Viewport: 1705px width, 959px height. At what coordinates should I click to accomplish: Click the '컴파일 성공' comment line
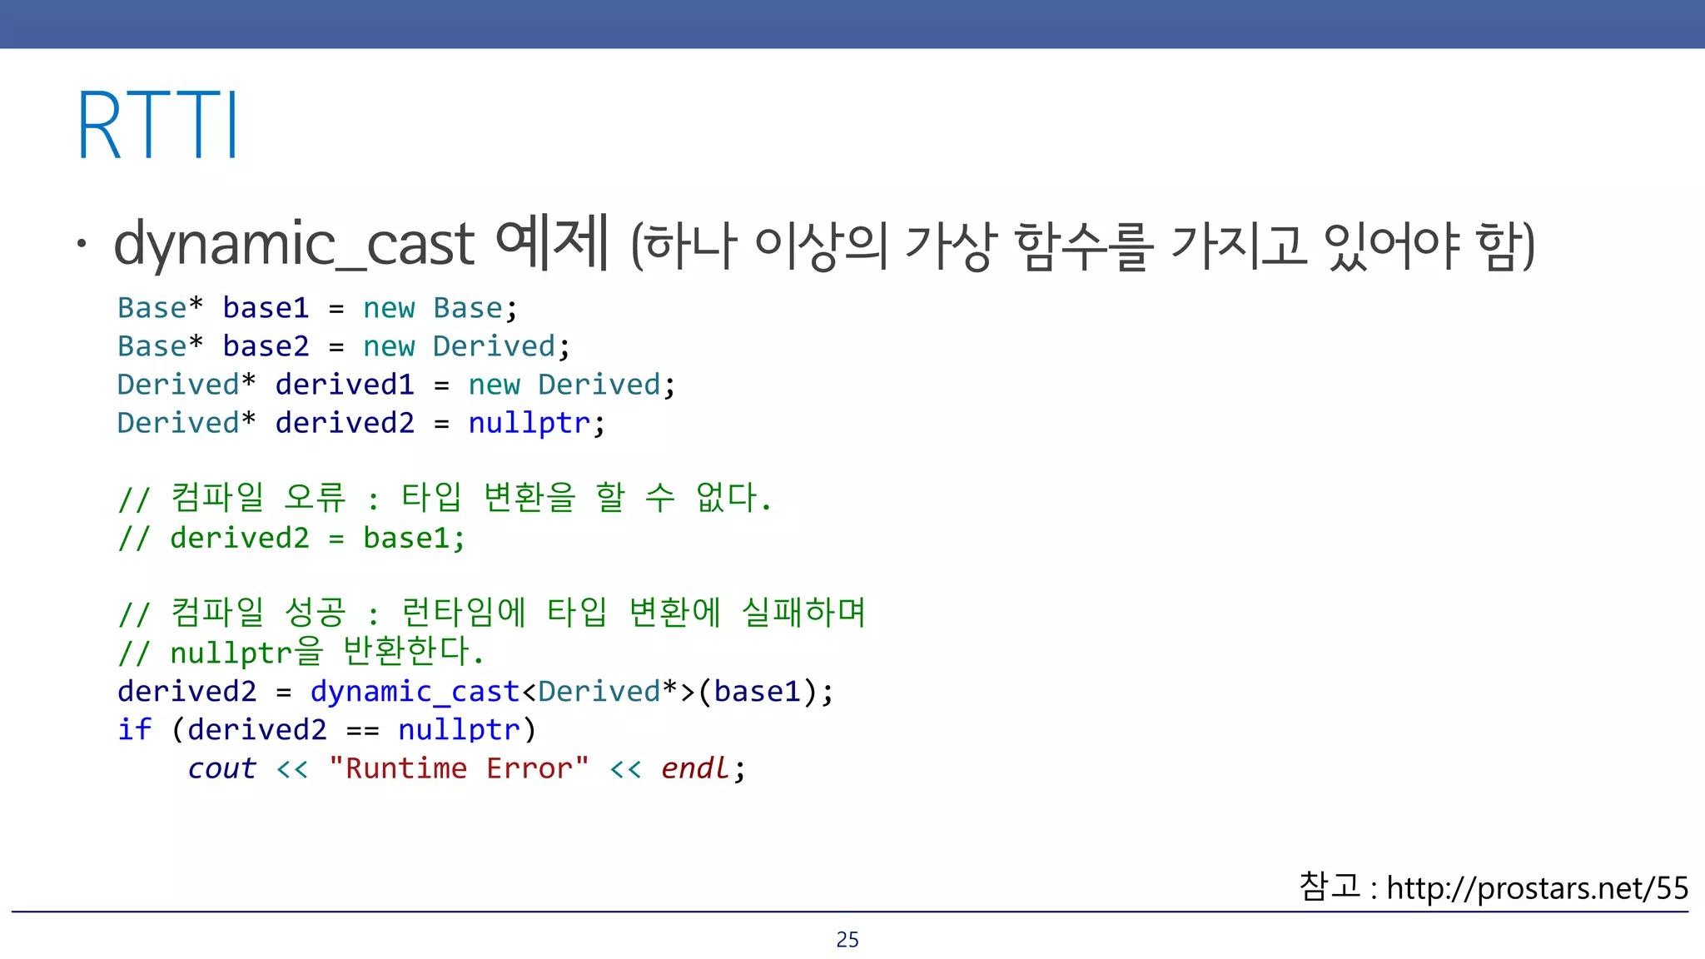pos(491,614)
